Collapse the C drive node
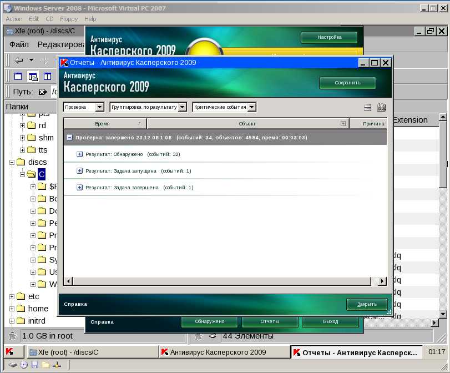The height and width of the screenshot is (373, 450). (22, 174)
